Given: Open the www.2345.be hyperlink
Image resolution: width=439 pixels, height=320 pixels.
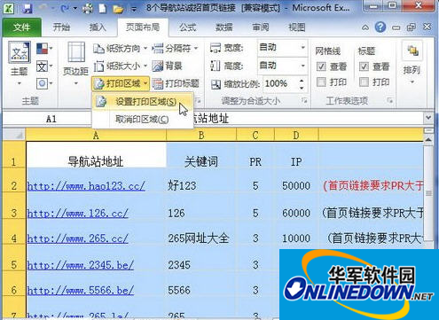Looking at the screenshot, I should click(81, 265).
